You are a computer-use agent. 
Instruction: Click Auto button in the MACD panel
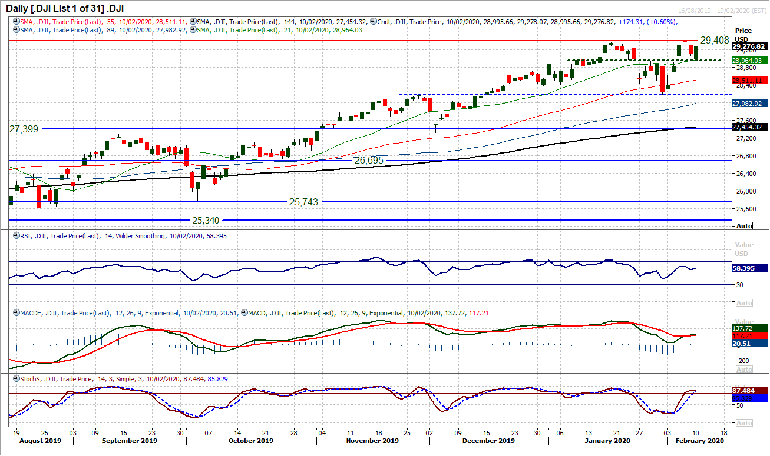744,370
